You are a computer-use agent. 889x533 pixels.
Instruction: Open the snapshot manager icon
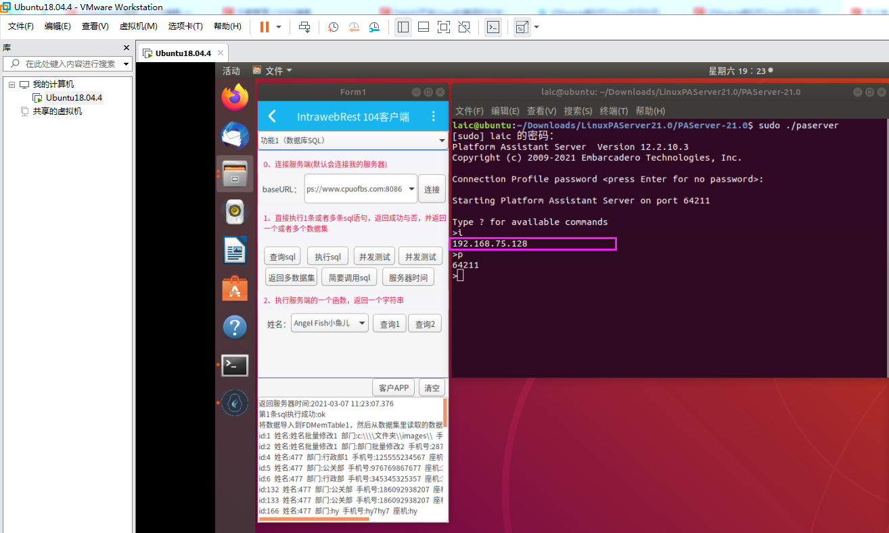375,27
